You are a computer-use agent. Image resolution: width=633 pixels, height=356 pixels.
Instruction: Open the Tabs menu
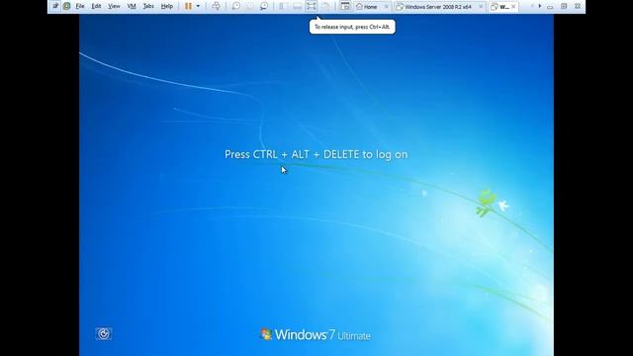click(x=148, y=6)
